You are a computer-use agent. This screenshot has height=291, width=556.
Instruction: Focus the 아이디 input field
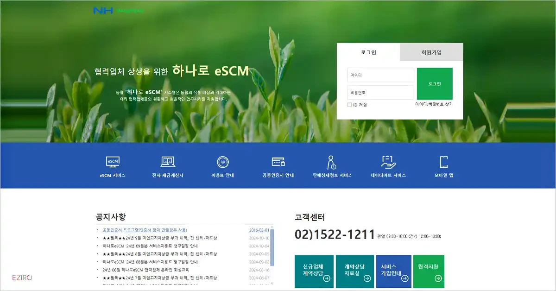point(381,75)
